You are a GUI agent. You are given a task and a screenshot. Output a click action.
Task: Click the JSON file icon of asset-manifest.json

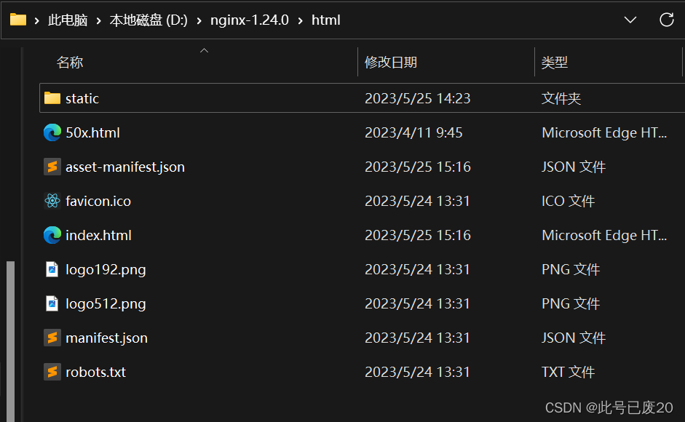(x=51, y=167)
